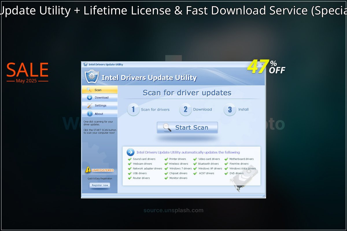Click the blue arrow icon in the info panel
The image size is (347, 231).
pos(130,152)
